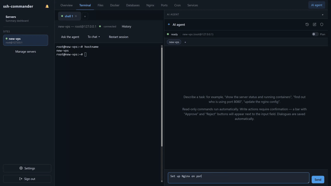Open terminal History

tap(127, 27)
